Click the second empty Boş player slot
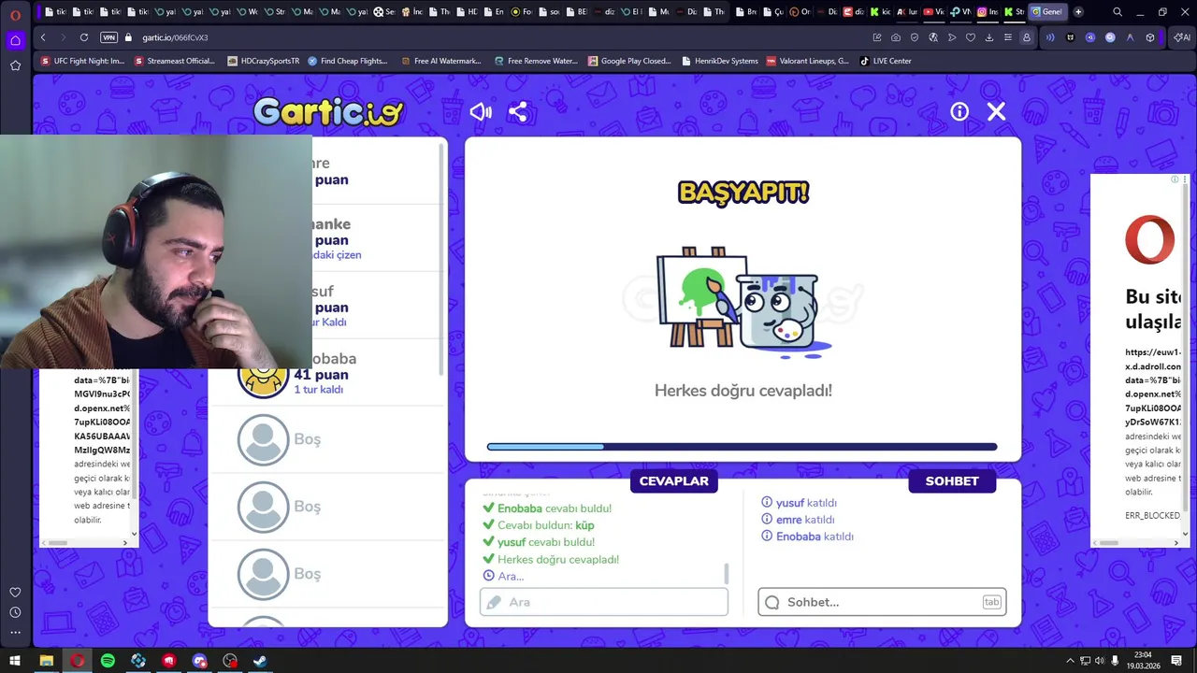The height and width of the screenshot is (673, 1197). (327, 507)
